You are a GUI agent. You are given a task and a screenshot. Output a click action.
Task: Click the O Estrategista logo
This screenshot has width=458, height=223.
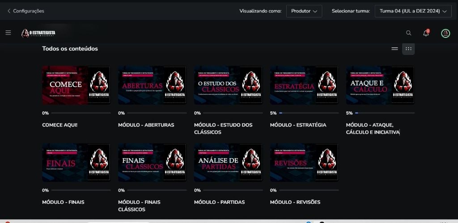[x=38, y=33]
